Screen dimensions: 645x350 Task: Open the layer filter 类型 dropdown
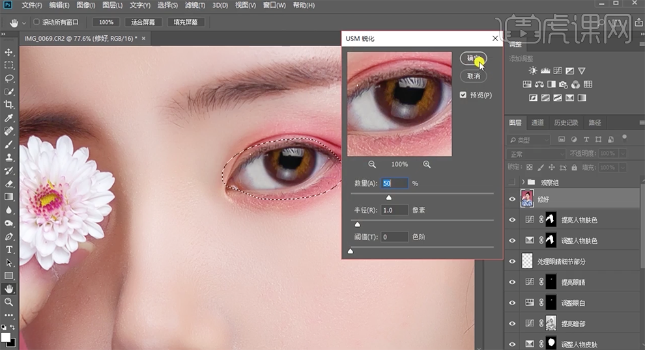(528, 140)
